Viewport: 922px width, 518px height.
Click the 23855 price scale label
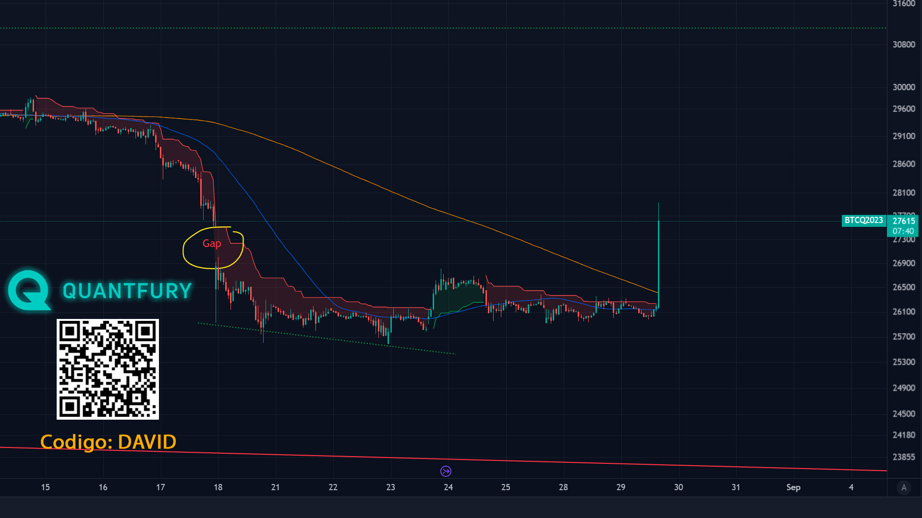(903, 457)
